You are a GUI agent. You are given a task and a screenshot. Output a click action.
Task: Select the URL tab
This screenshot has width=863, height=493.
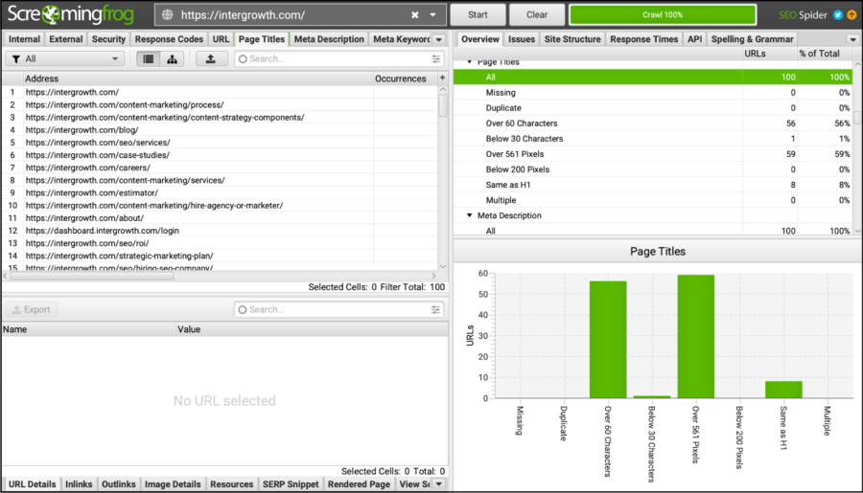tap(221, 39)
